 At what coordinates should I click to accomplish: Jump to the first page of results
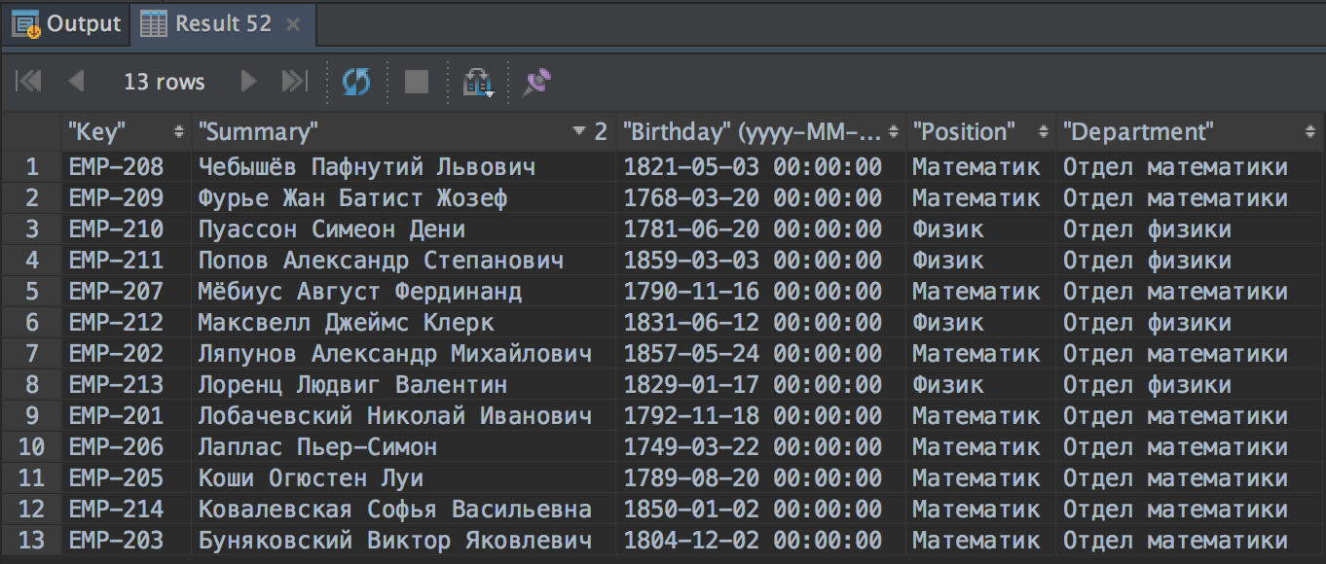click(x=26, y=83)
